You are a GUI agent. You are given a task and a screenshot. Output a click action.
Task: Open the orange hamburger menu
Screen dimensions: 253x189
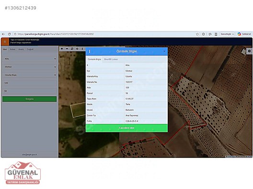tap(5, 42)
